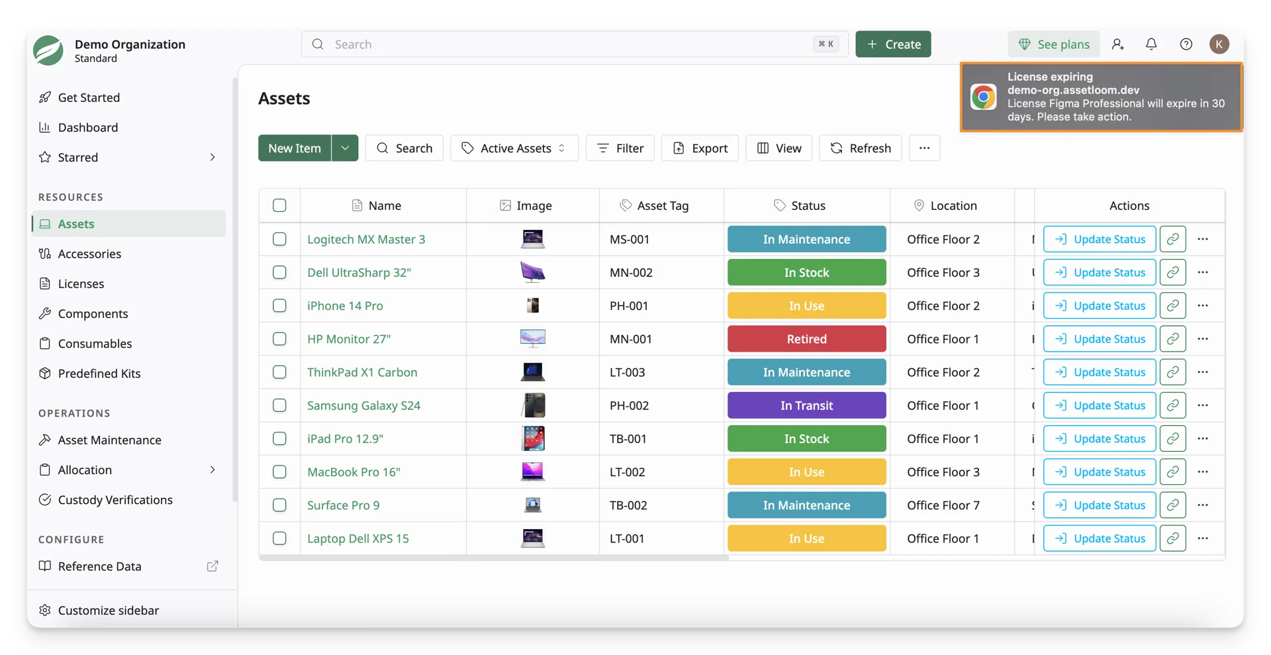The width and height of the screenshot is (1271, 655).
Task: Open Asset Maintenance in the sidebar
Action: point(109,440)
